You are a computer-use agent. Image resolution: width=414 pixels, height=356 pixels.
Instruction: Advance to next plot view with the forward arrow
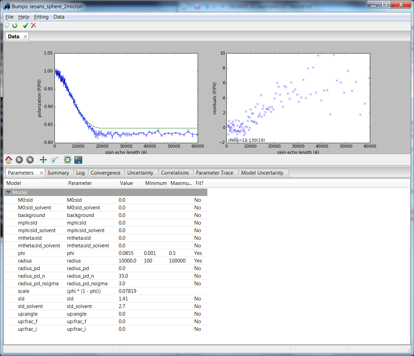tap(30, 160)
